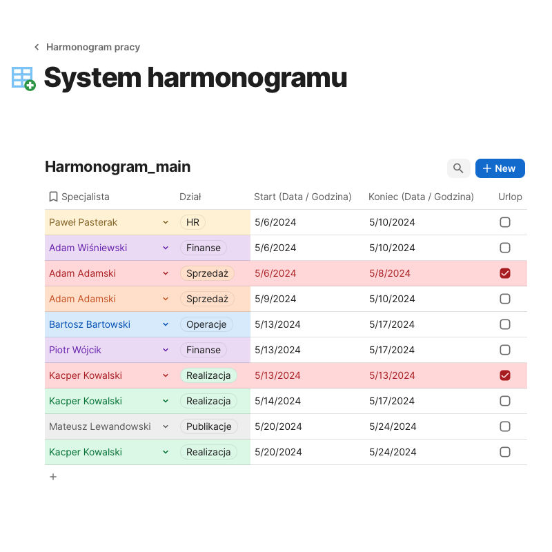Screen dimensions: 552x552
Task: Uncheck Urlop for Adam Adamski starting 5/6/2024
Action: (x=505, y=273)
